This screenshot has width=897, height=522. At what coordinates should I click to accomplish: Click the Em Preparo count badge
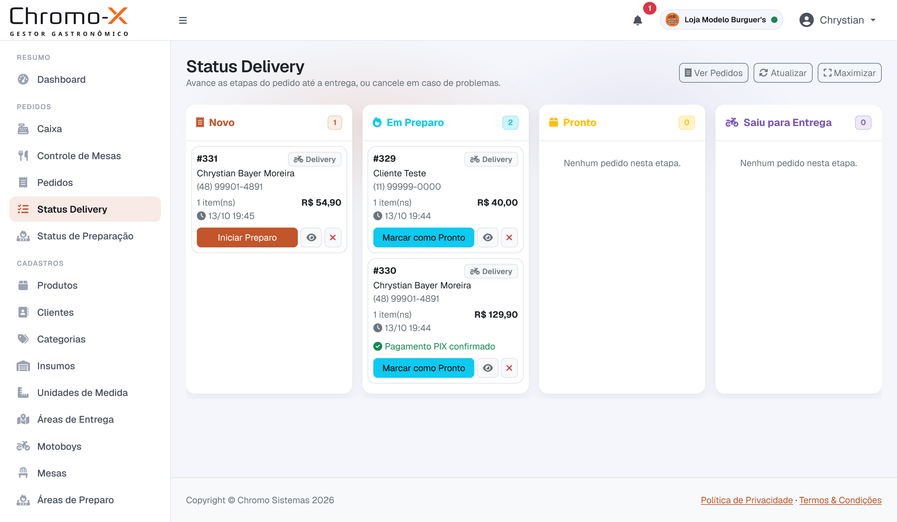(510, 123)
